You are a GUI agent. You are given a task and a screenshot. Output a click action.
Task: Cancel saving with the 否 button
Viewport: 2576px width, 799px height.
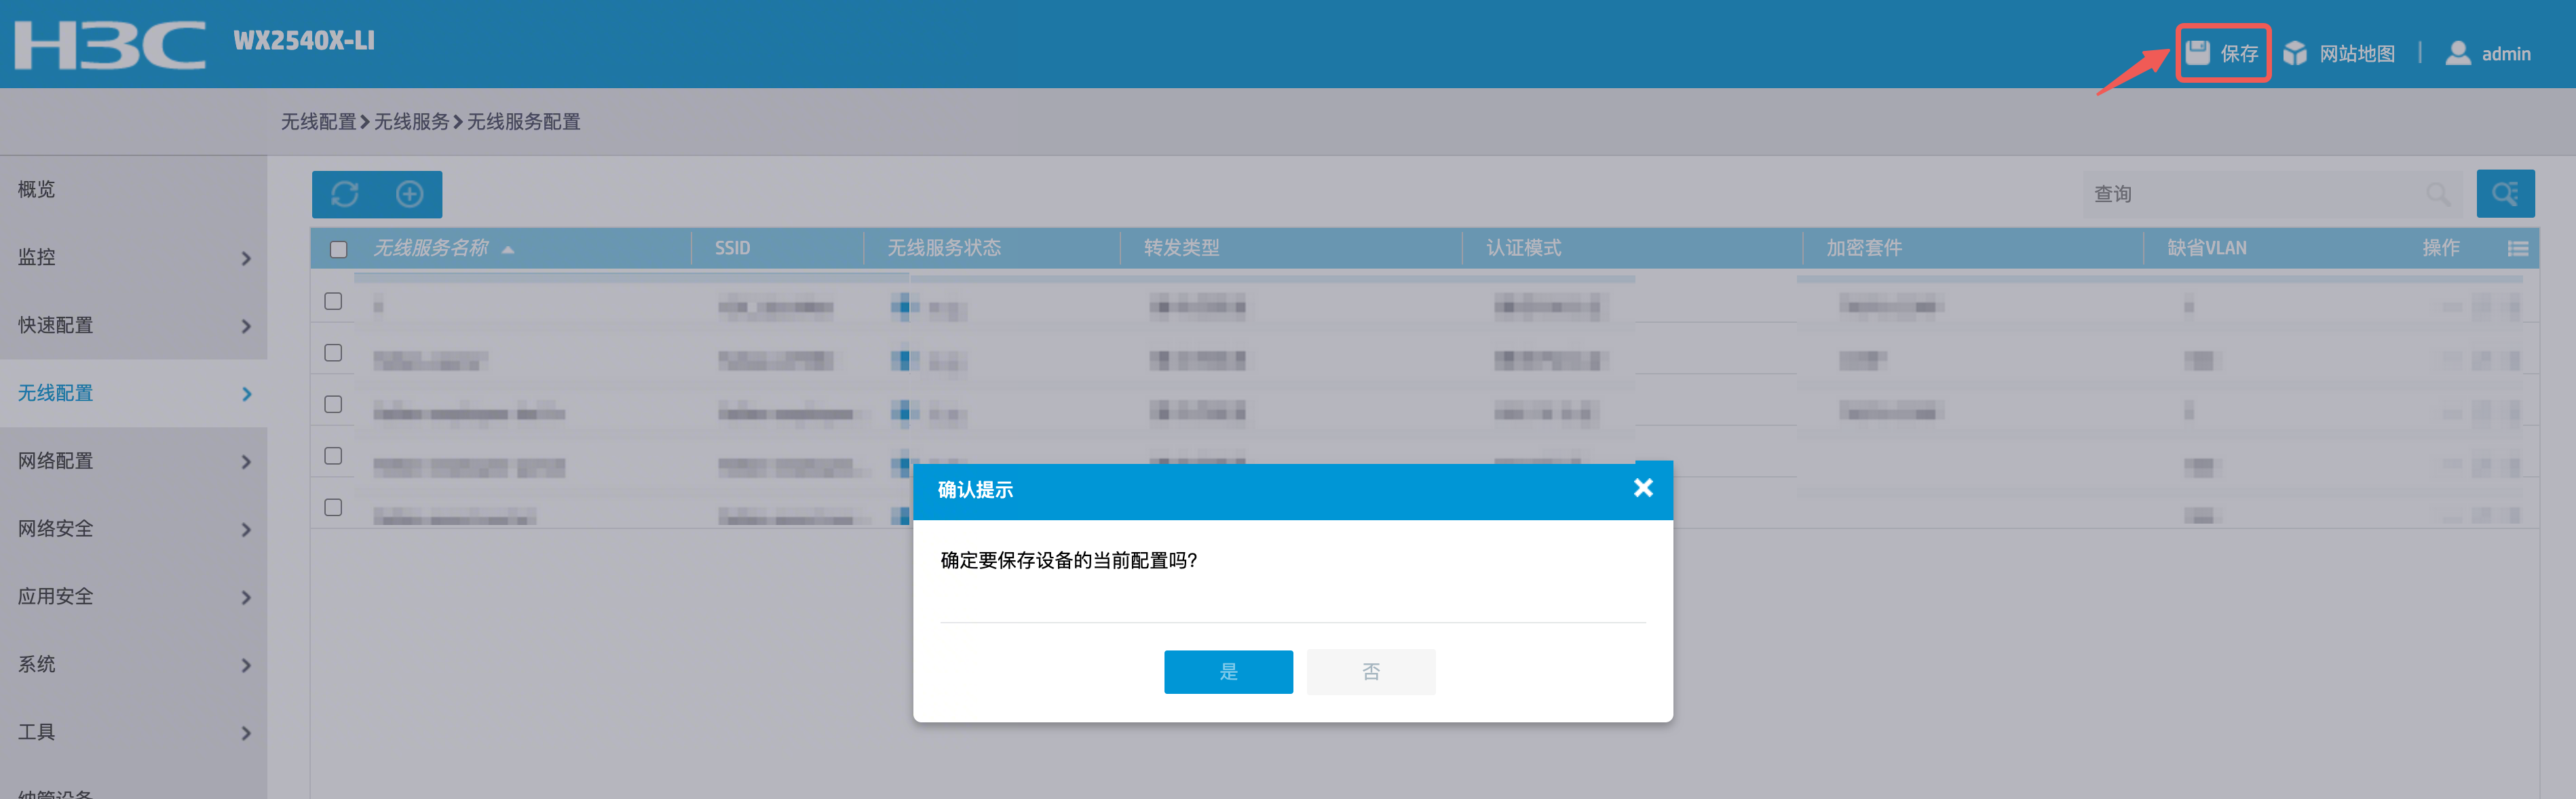coord(1371,672)
